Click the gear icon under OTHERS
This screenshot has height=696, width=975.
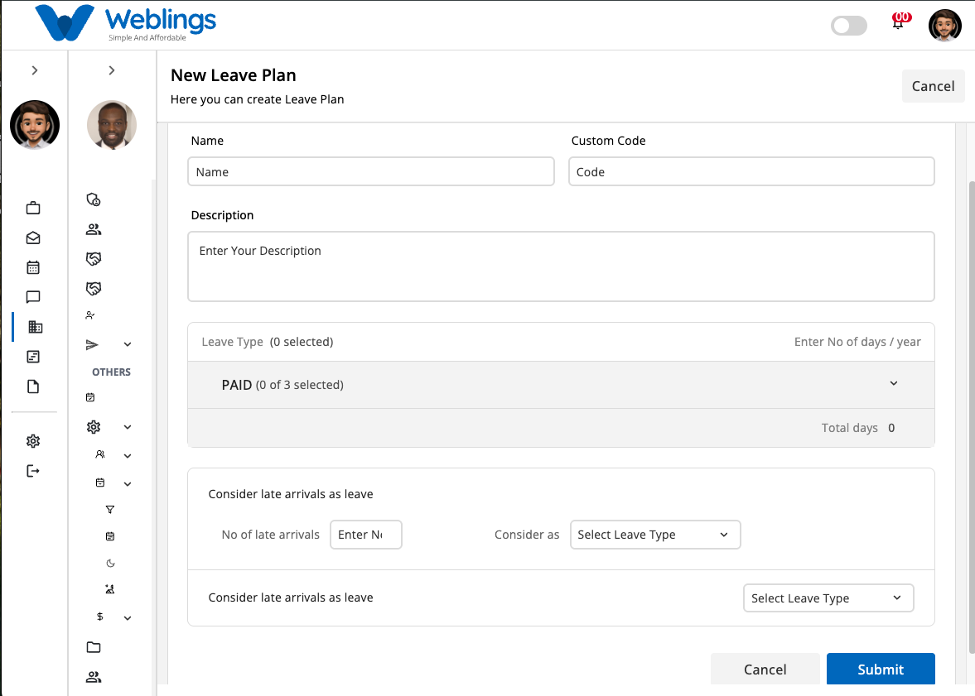pos(94,427)
